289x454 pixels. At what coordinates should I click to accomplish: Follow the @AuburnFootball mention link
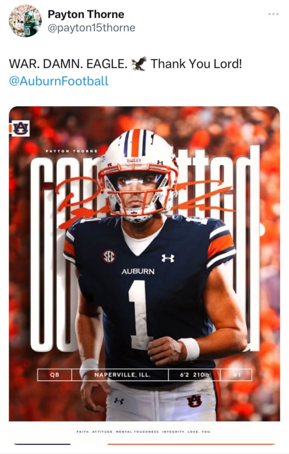[58, 80]
